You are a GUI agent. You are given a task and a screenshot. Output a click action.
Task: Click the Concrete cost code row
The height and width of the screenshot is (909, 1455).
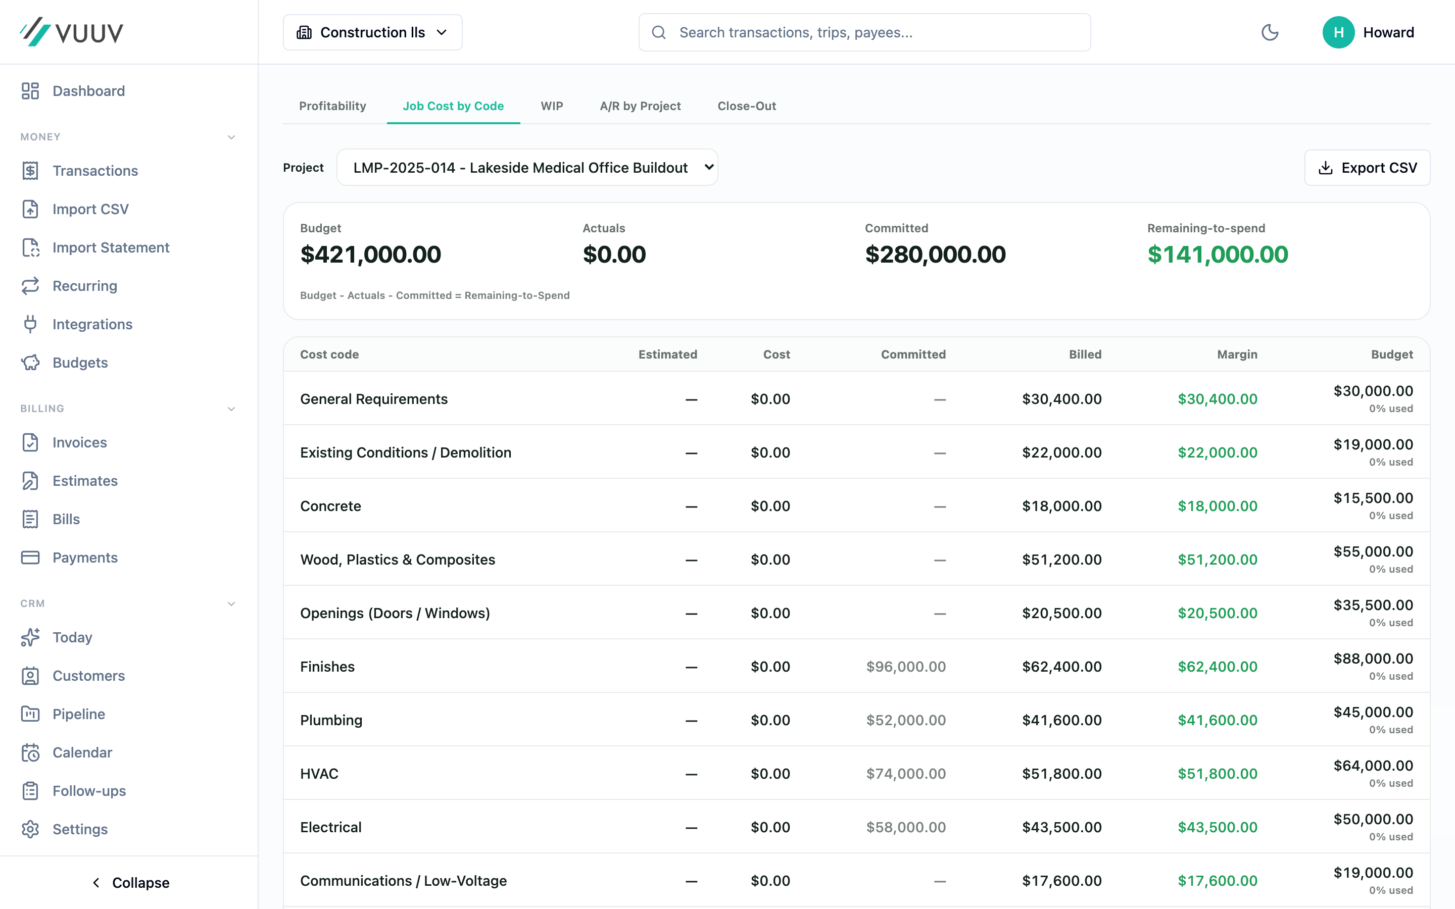tap(856, 506)
